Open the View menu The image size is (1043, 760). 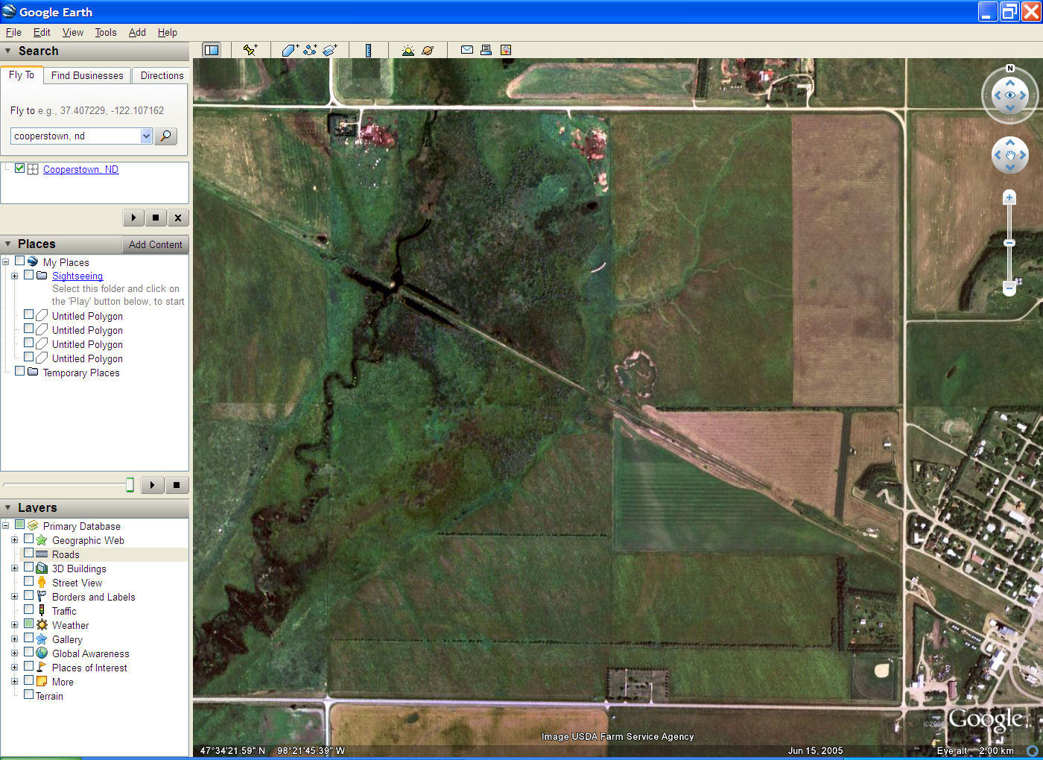tap(73, 32)
